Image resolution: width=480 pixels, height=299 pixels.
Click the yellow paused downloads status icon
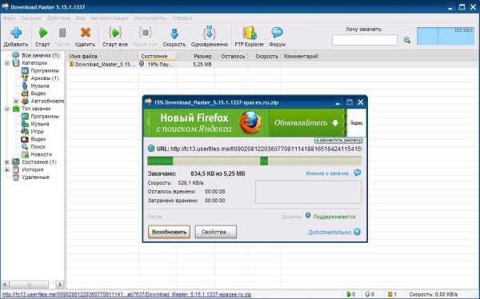pyautogui.click(x=390, y=294)
